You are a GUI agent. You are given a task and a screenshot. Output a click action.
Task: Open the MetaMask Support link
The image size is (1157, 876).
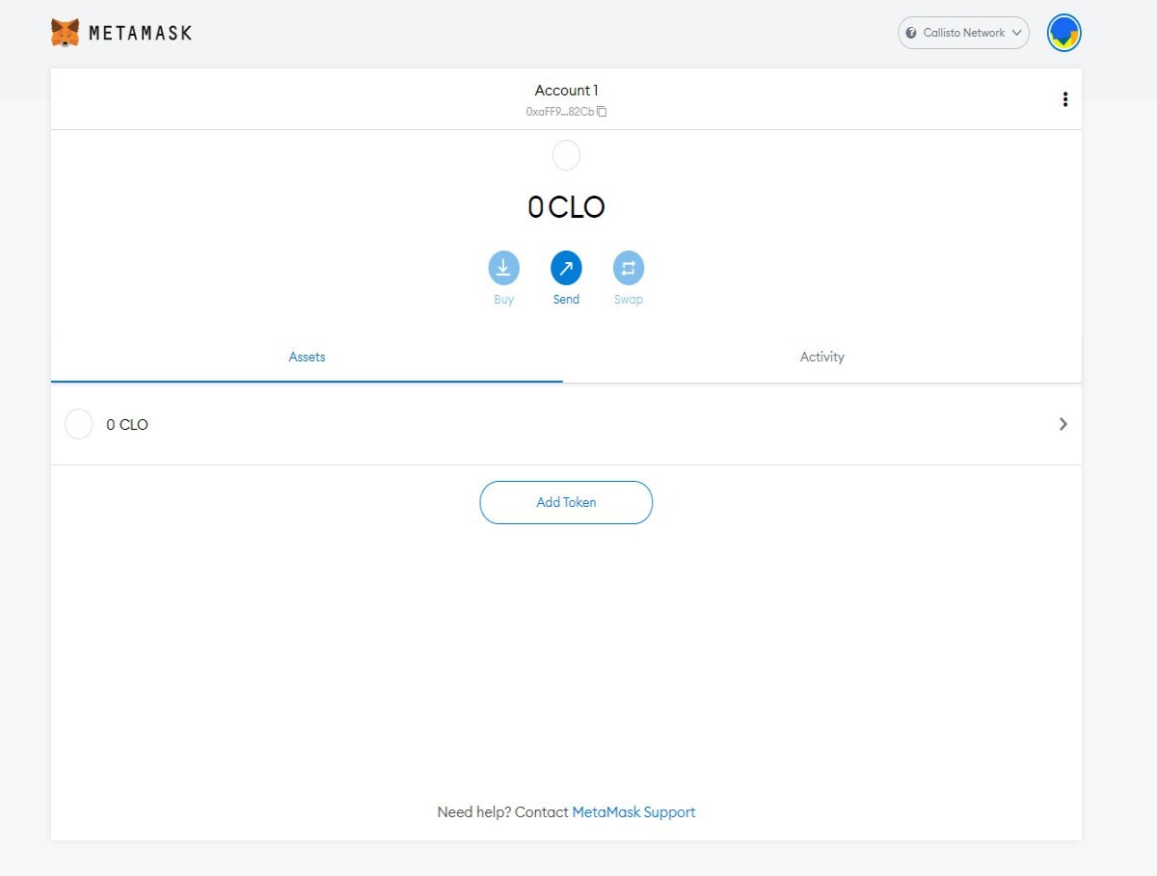pos(633,812)
